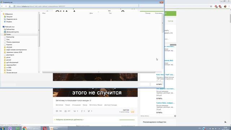This screenshot has width=231, height=130.
Task: Select the доски2 folder
Action: [x=9, y=60]
